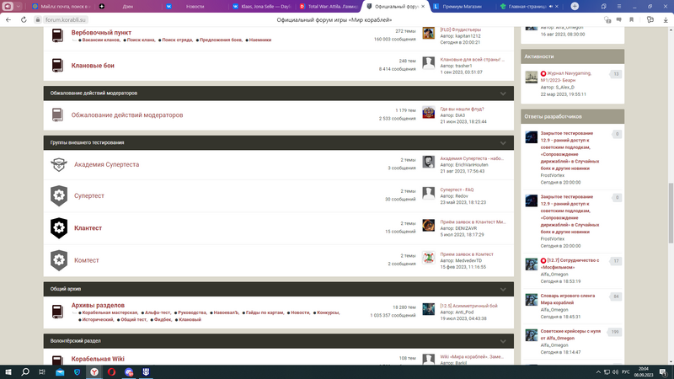Click the Клановые бои forum book icon

coord(57,66)
